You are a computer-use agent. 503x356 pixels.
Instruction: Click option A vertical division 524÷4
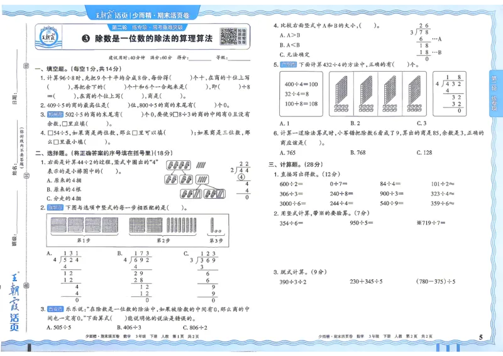point(67,276)
